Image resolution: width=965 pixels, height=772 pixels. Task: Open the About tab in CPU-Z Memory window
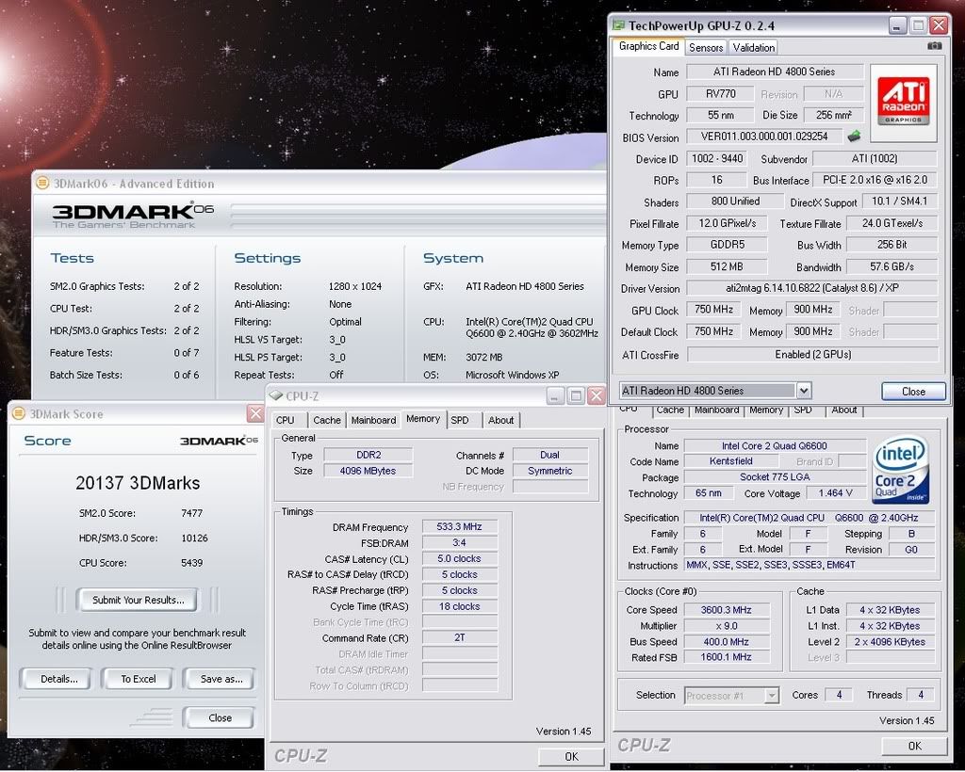tap(501, 420)
